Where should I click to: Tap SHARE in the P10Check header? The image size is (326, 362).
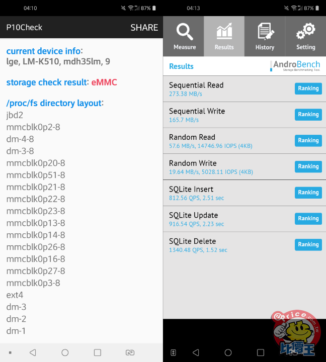point(144,28)
